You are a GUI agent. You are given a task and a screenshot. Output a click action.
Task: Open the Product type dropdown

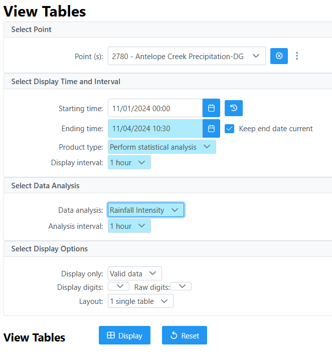pyautogui.click(x=162, y=147)
